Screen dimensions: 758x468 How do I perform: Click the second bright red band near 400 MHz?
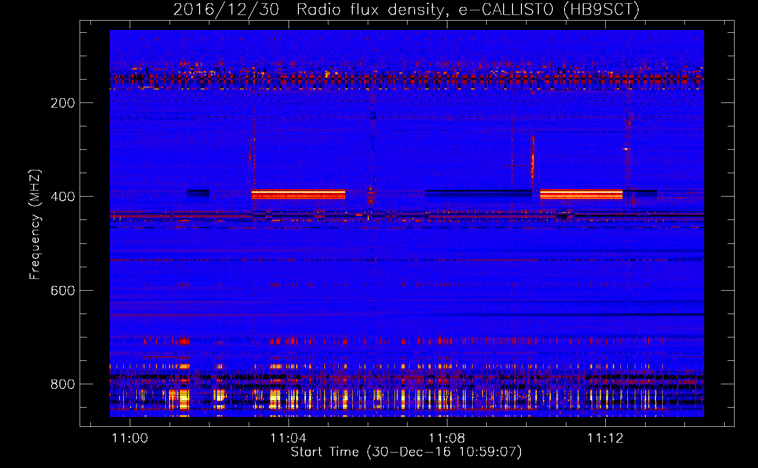click(x=581, y=194)
